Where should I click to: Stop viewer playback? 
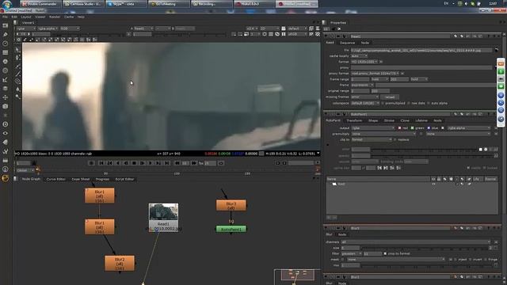pos(134,163)
